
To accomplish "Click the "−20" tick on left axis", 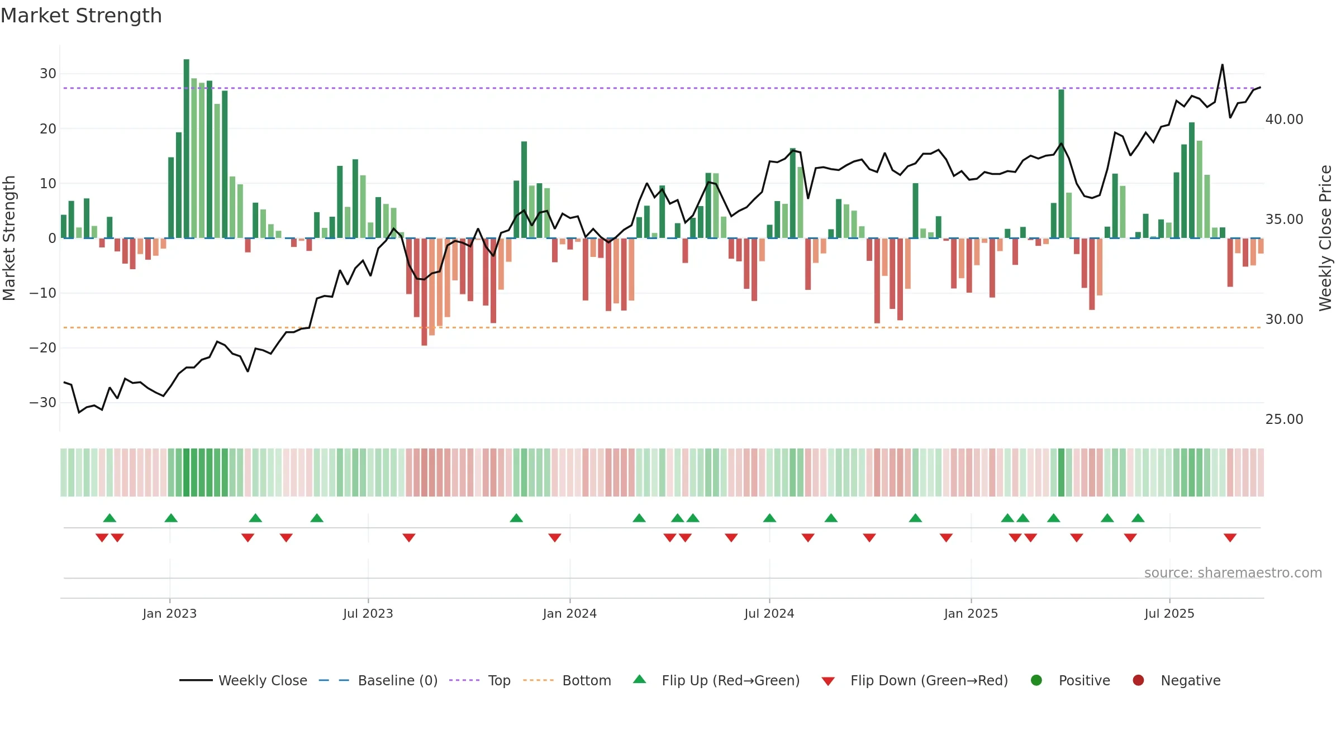I will pos(43,348).
